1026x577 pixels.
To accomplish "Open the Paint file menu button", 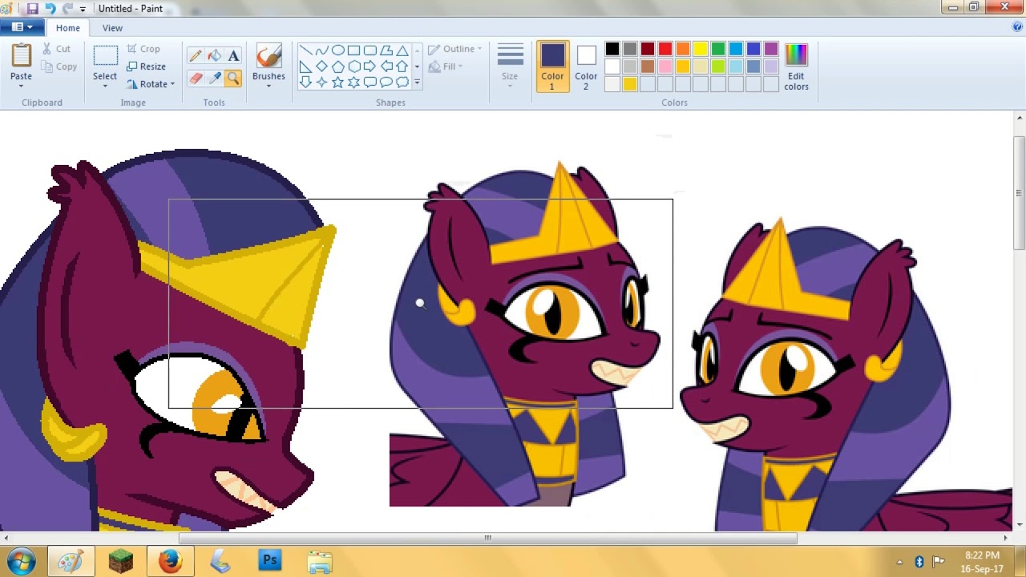I will (22, 27).
